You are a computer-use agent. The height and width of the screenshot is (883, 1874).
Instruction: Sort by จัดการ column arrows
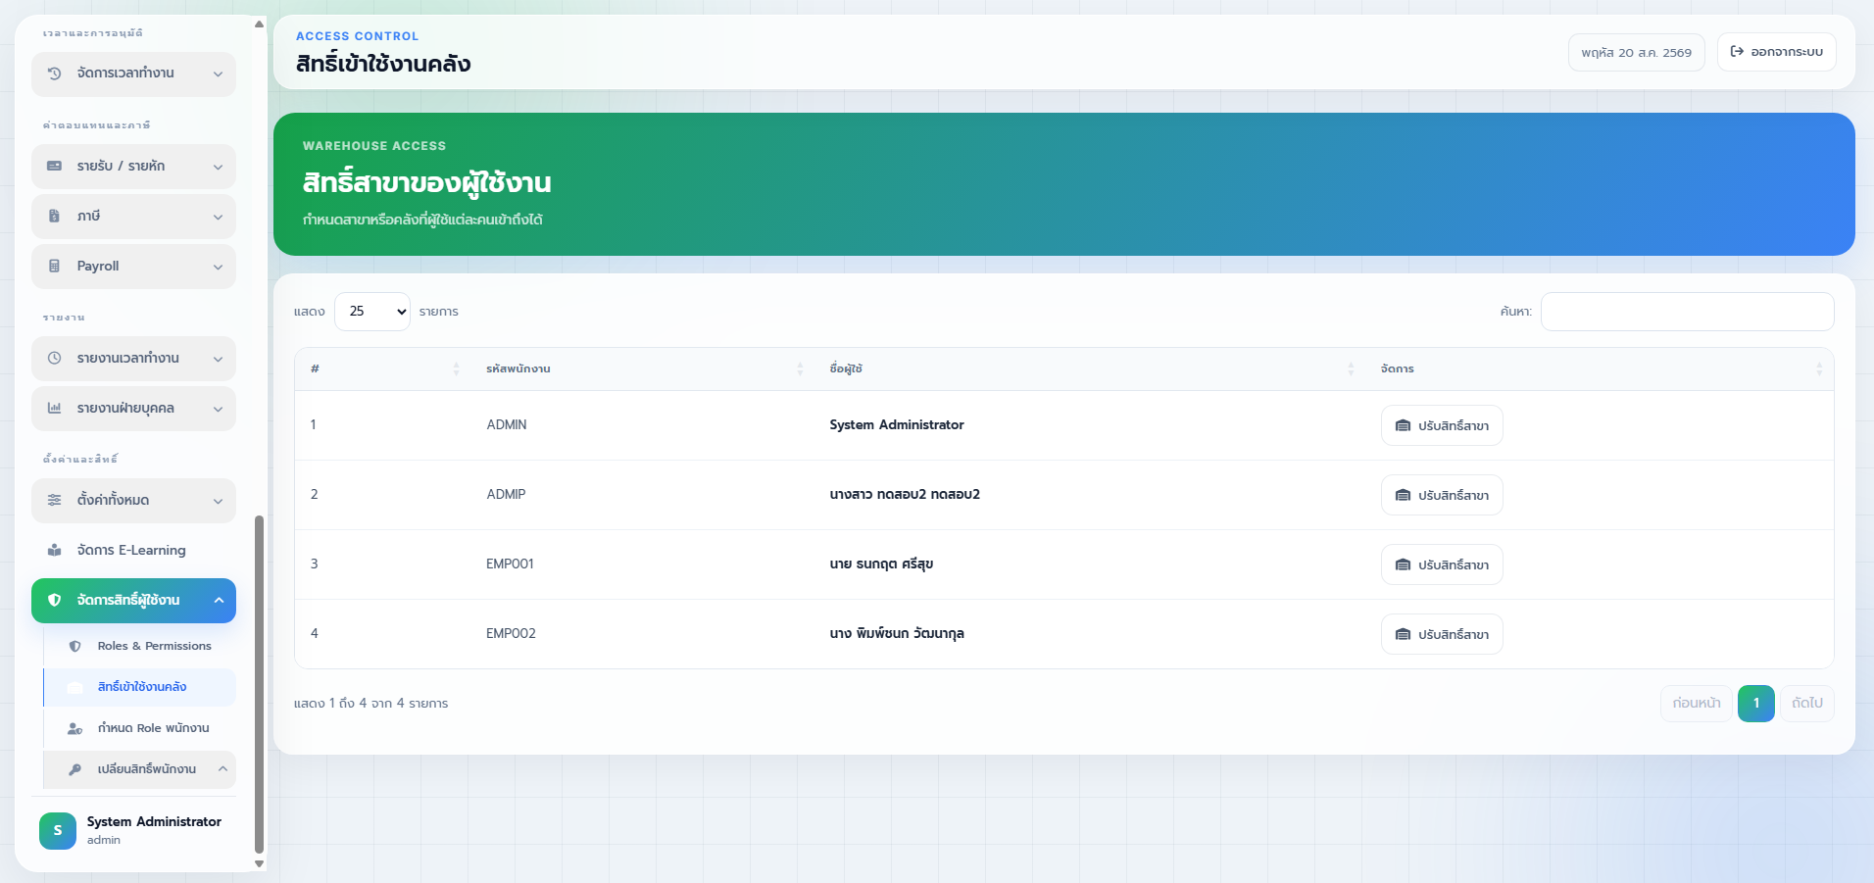pyautogui.click(x=1819, y=369)
